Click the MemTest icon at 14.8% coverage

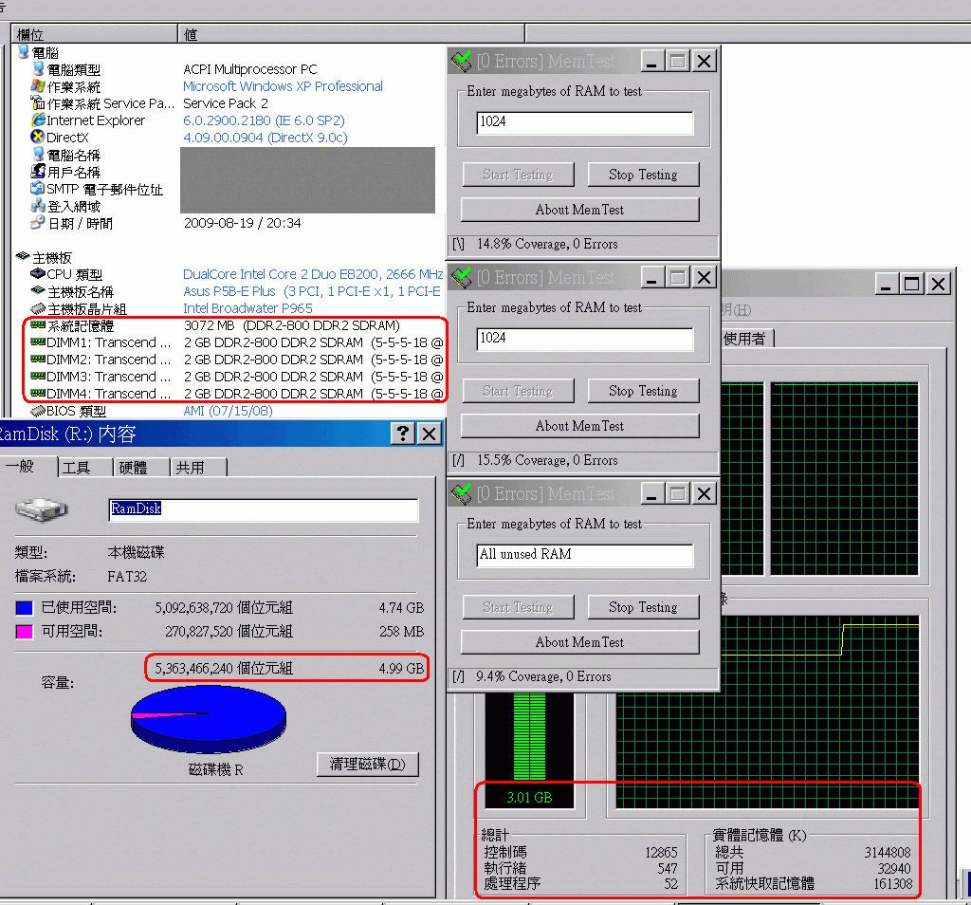[462, 62]
